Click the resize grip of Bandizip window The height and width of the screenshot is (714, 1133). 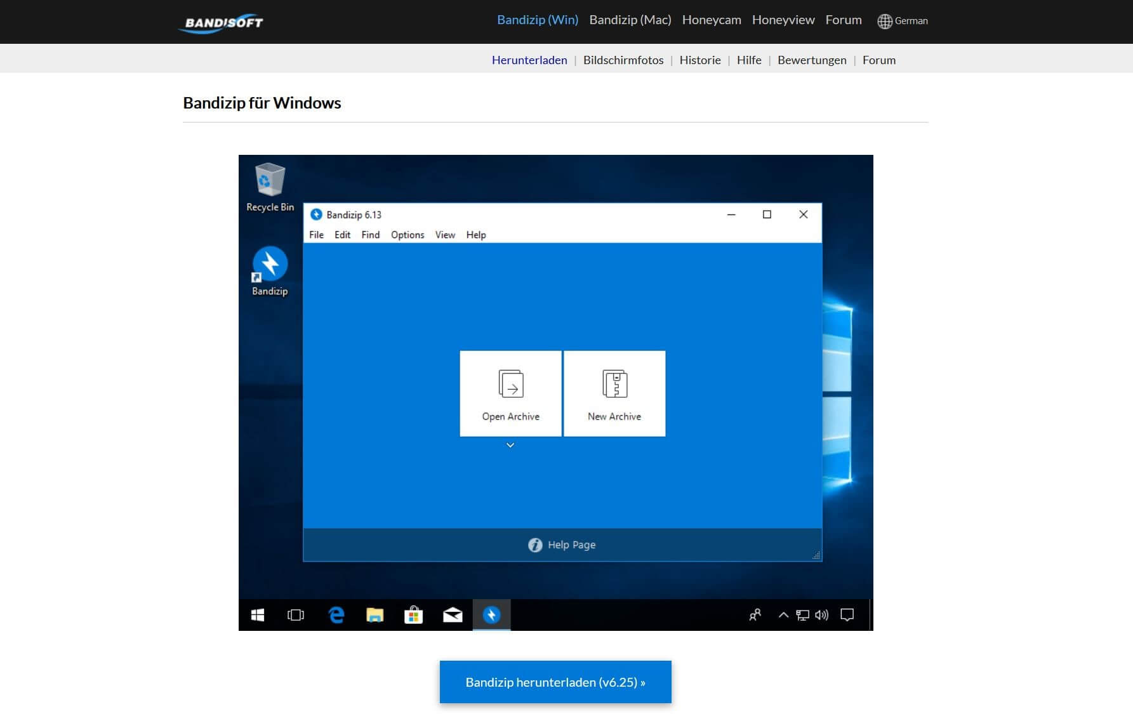[816, 555]
